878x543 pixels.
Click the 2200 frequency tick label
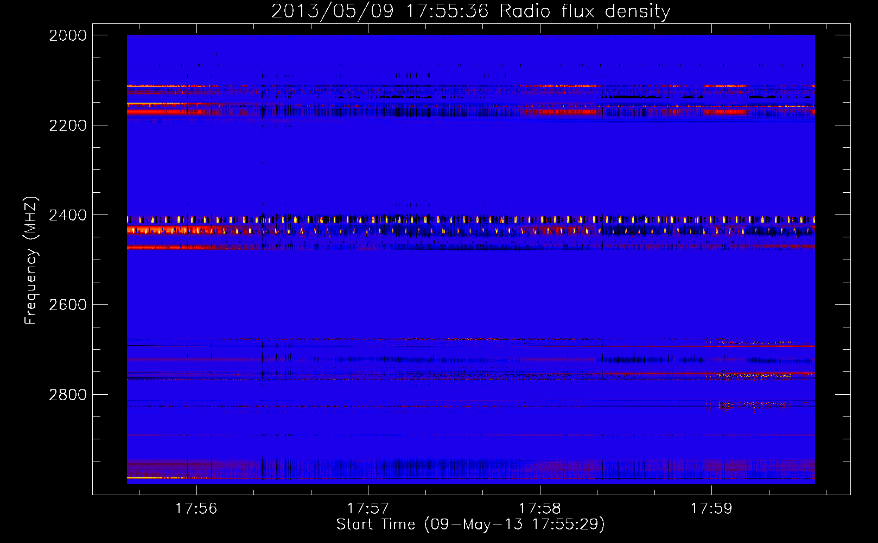point(68,125)
